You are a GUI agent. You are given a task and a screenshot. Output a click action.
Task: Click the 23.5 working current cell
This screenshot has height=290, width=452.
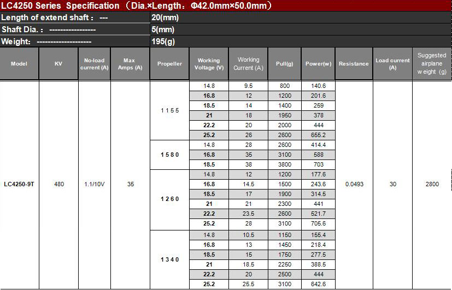click(248, 214)
